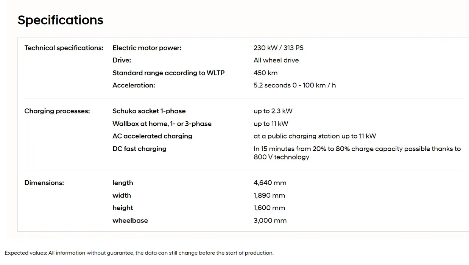Click the Schuko socket 1-phase label
Viewport: 469px width, 265px height.
pos(149,111)
